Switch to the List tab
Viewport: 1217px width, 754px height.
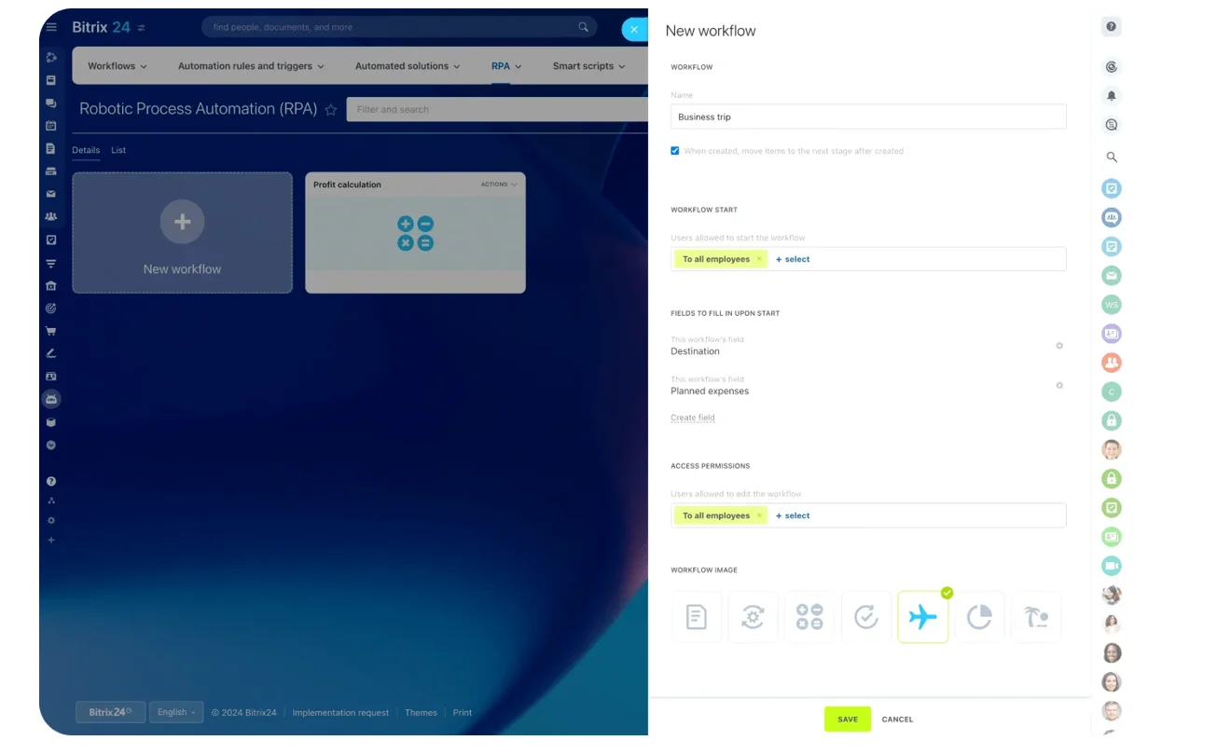(118, 150)
